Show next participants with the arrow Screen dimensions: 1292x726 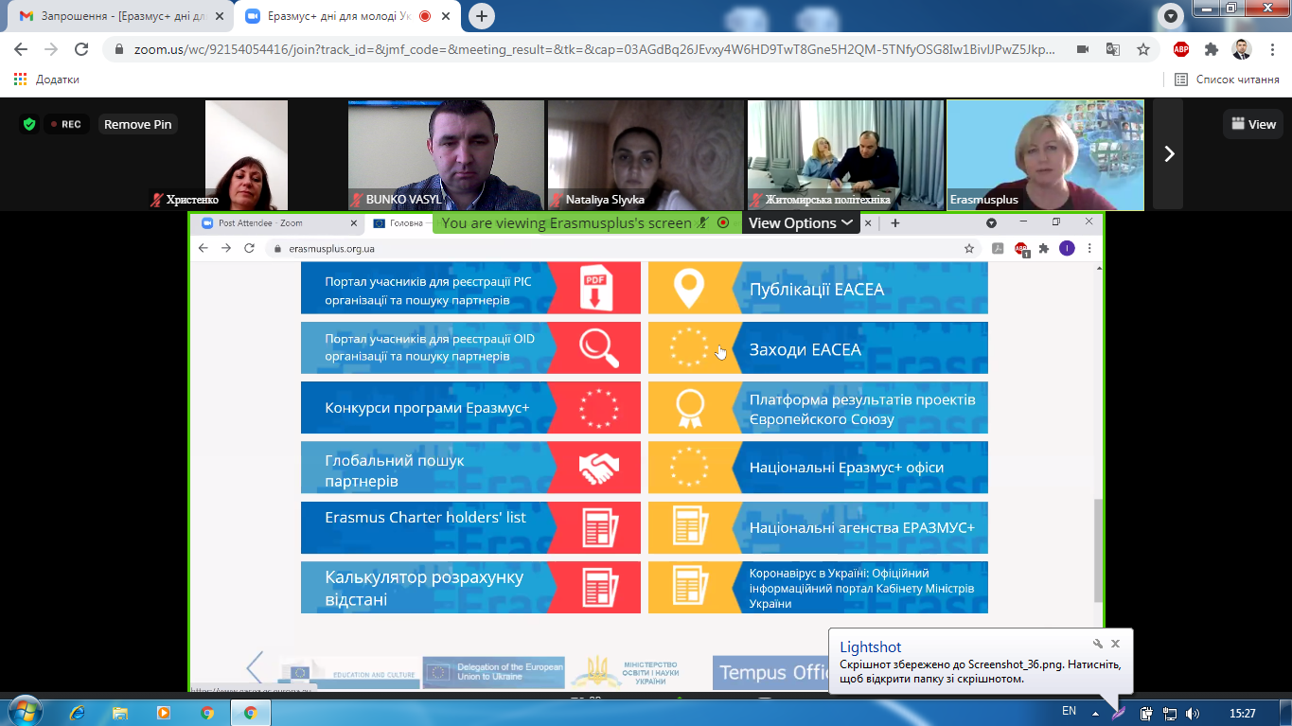coord(1169,153)
